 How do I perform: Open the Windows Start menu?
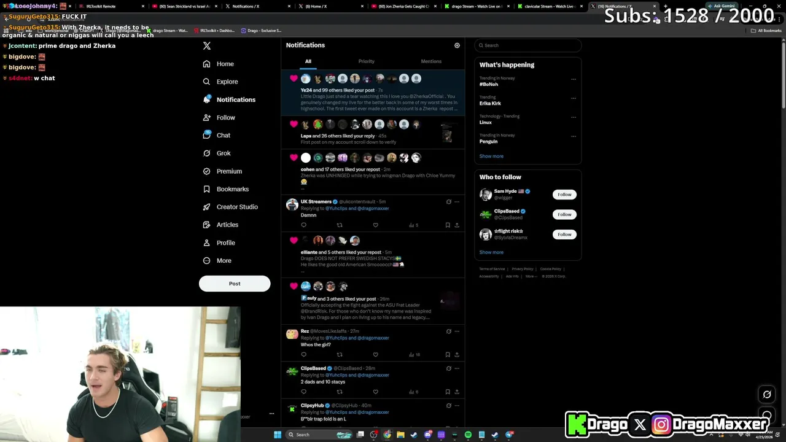(x=278, y=435)
